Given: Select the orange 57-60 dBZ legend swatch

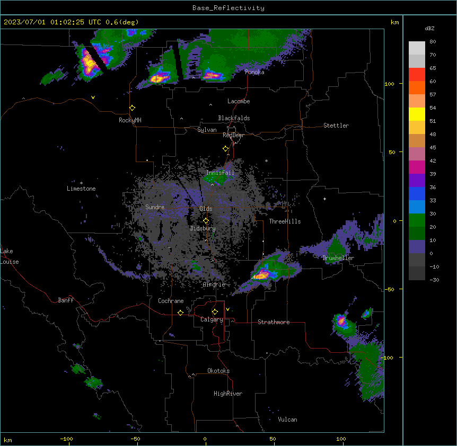Looking at the screenshot, I should [x=417, y=87].
